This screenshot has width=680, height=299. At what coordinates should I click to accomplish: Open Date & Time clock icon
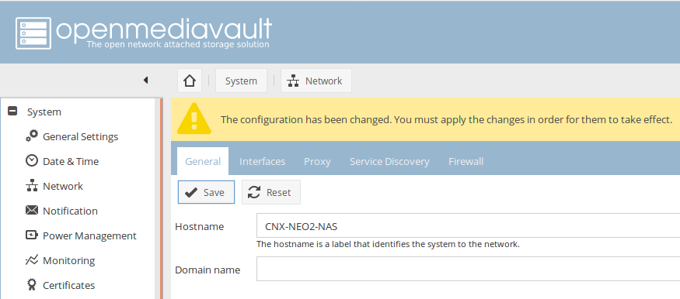(x=32, y=160)
